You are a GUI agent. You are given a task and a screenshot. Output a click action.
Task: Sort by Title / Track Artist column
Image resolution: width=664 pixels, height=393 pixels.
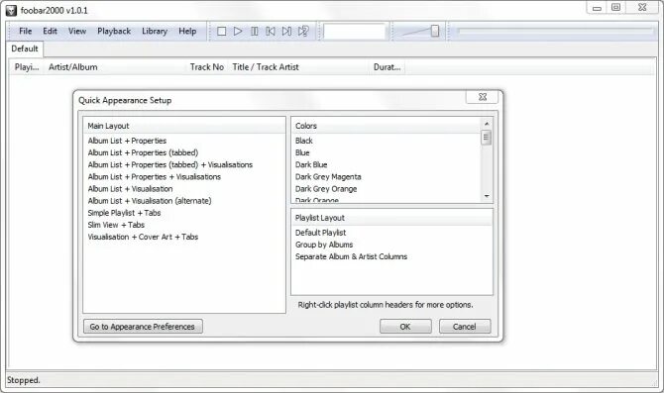click(298, 67)
